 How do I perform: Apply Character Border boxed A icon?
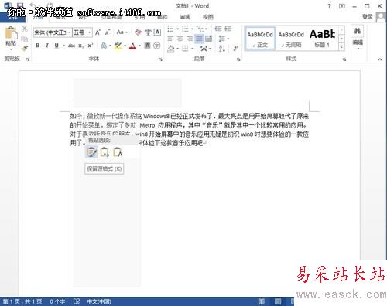coord(157,32)
